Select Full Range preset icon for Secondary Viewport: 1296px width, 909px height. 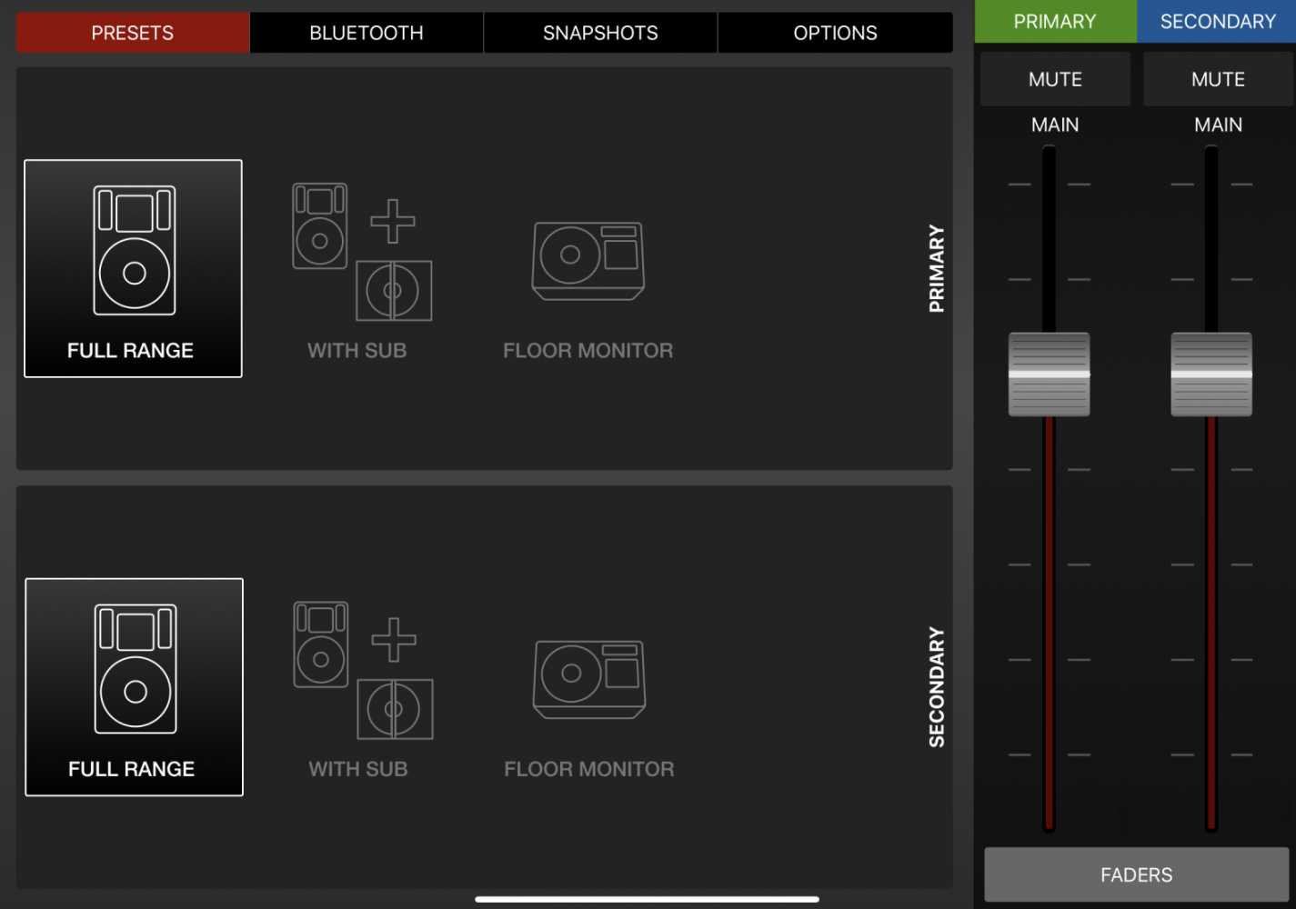click(x=135, y=669)
